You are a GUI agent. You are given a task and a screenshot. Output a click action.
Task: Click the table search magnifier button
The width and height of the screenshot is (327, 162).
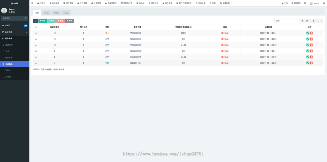pos(320,21)
